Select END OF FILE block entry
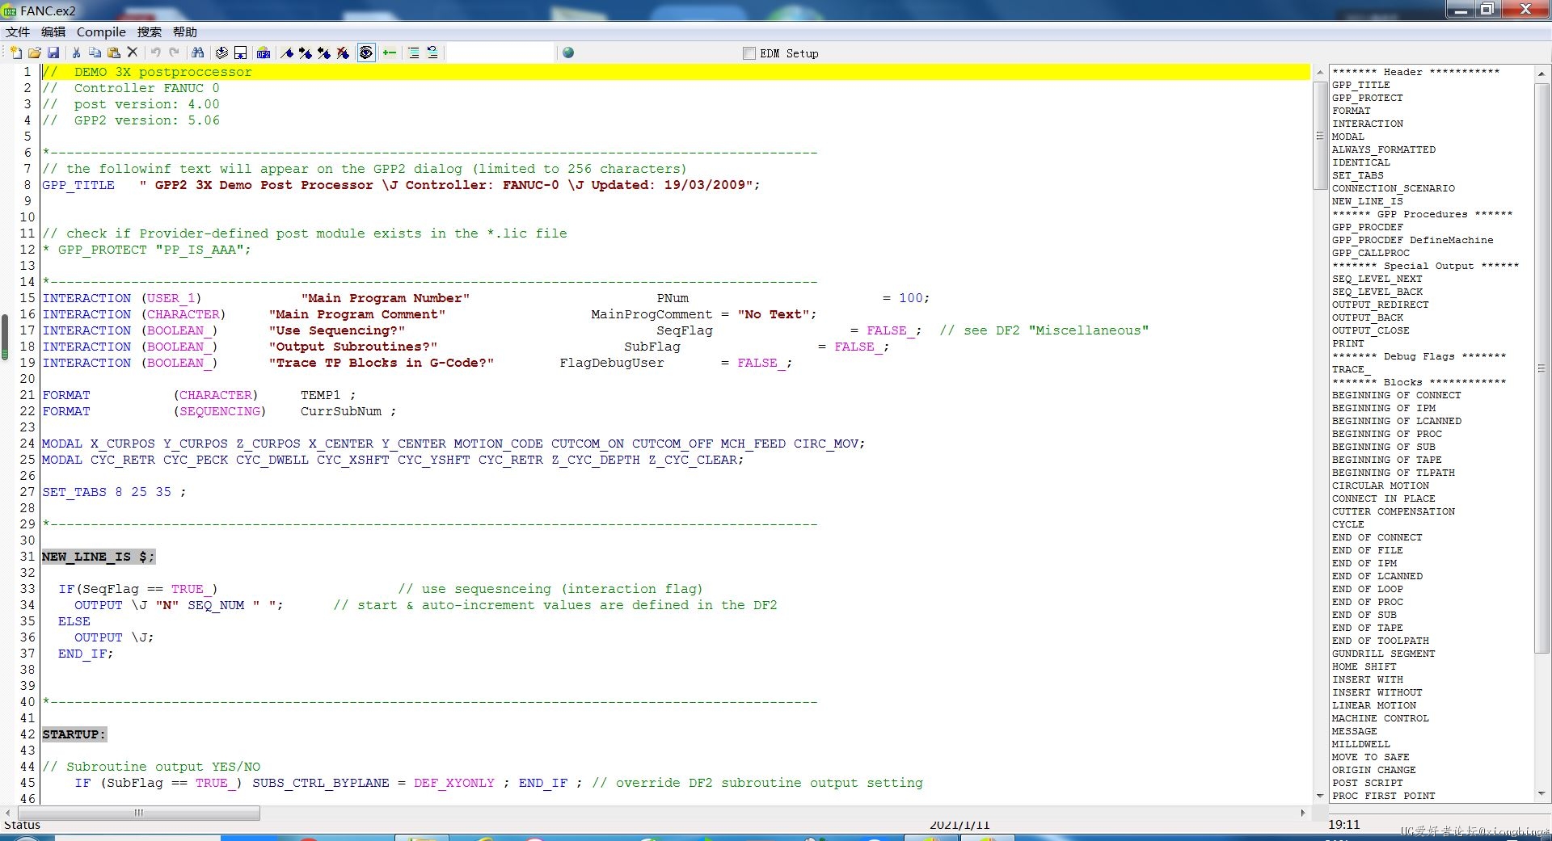Viewport: 1552px width, 841px height. click(x=1368, y=550)
